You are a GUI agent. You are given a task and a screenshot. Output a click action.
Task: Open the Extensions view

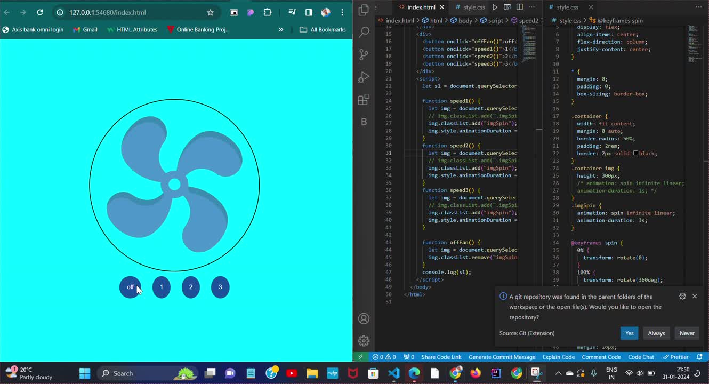pyautogui.click(x=364, y=99)
